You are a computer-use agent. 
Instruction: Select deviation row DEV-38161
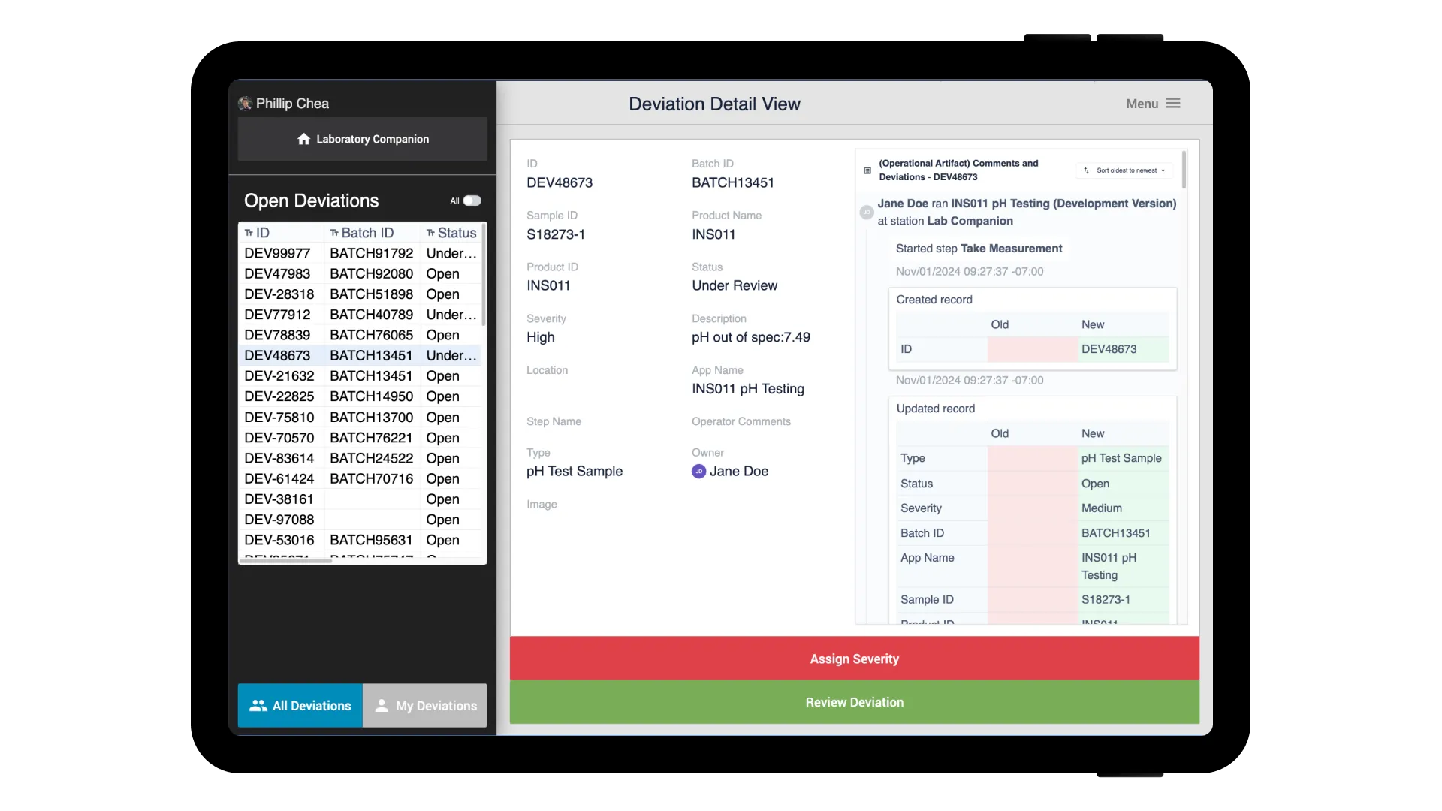tap(360, 499)
